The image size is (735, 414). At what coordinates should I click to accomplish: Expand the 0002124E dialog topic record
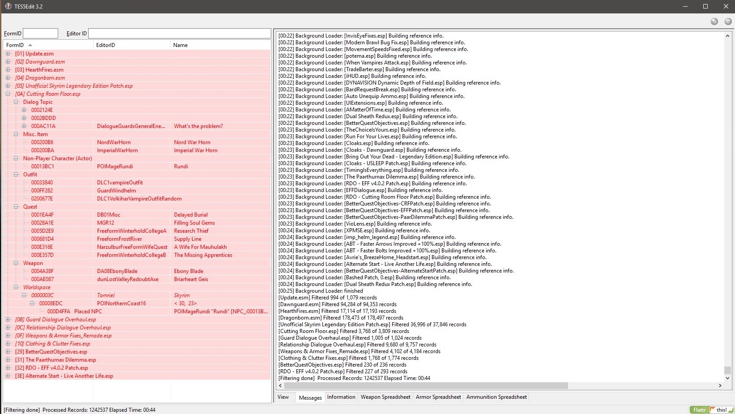[x=24, y=110]
